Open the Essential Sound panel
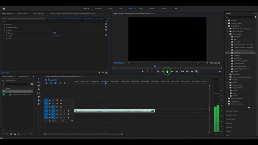This screenshot has height=145, width=258. (x=231, y=115)
